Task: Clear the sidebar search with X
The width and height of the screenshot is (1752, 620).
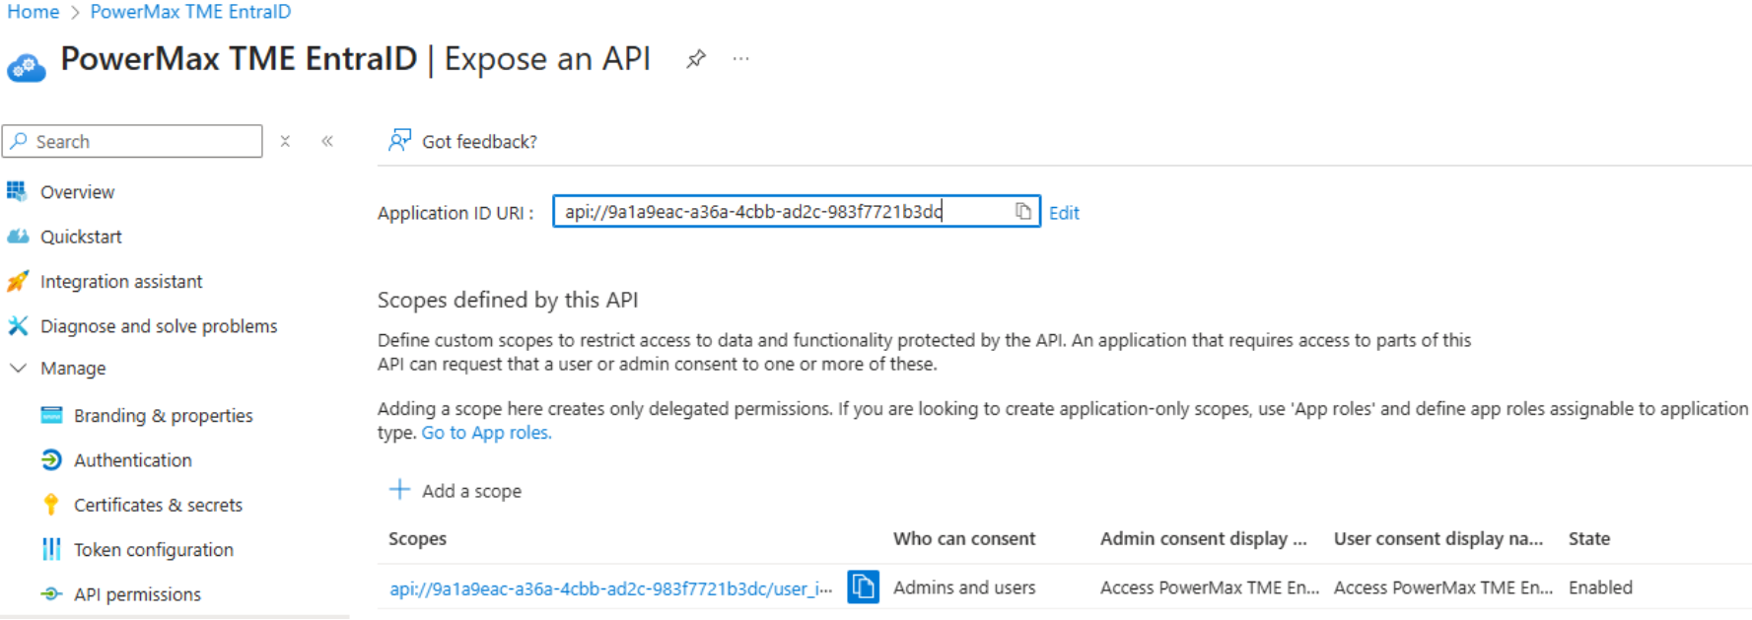Action: 285,141
